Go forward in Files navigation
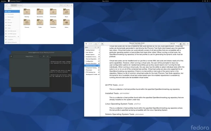 [x=9, y=5]
